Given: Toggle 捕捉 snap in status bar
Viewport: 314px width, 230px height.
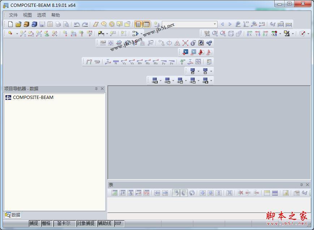Looking at the screenshot, I should click(34, 223).
